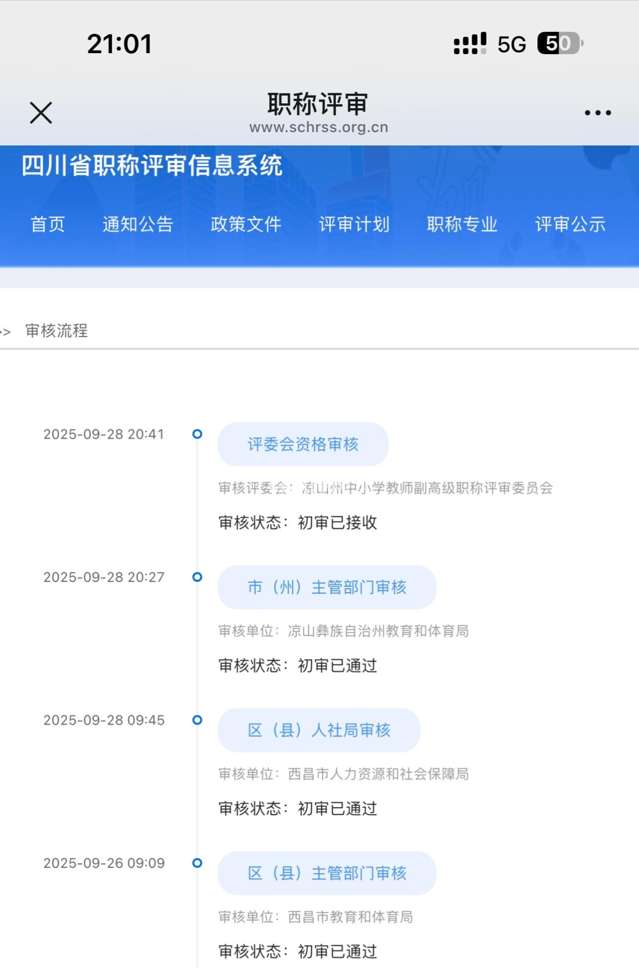The height and width of the screenshot is (968, 639).
Task: Open the 首页 navigation tab
Action: coord(48,224)
